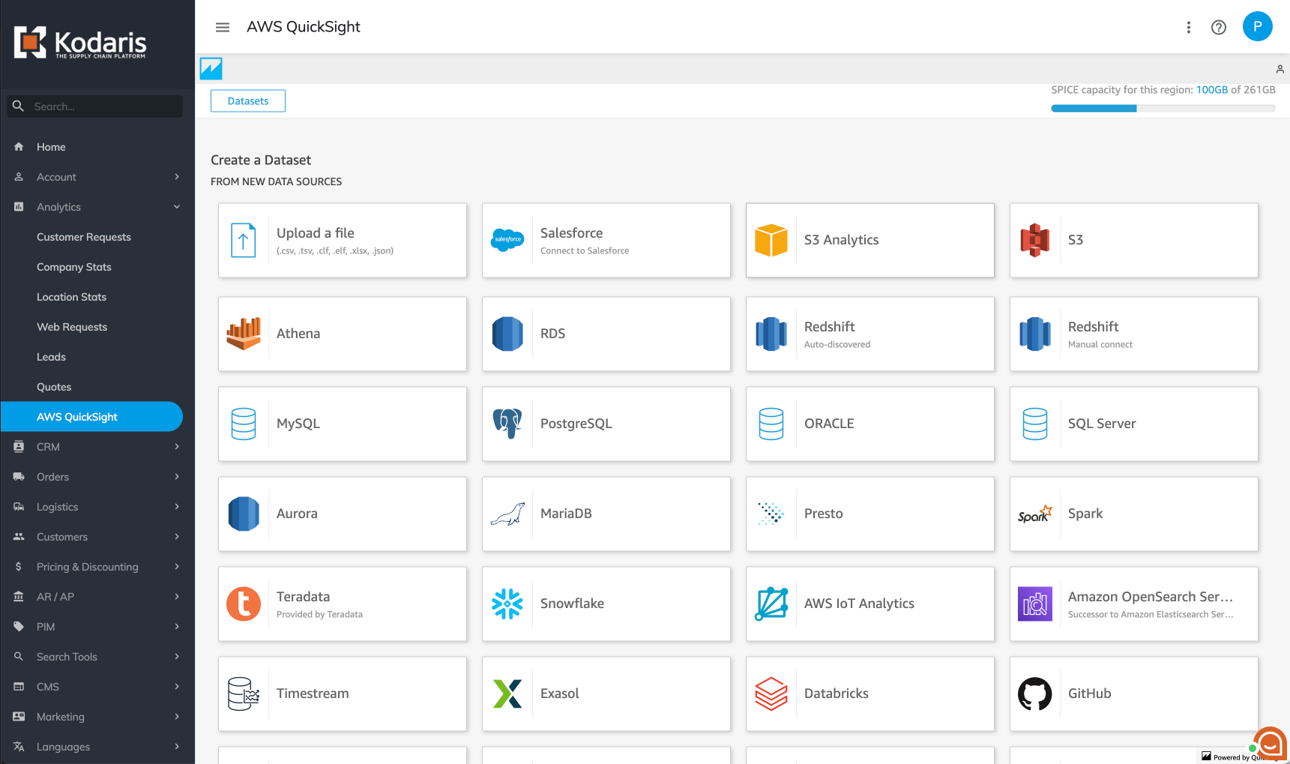Select the S3 Analytics cube icon
Image resolution: width=1290 pixels, height=764 pixels.
point(771,241)
